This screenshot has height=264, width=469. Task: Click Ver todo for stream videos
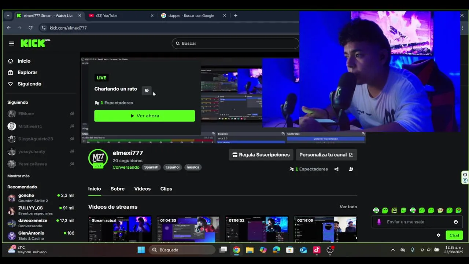[x=348, y=207]
